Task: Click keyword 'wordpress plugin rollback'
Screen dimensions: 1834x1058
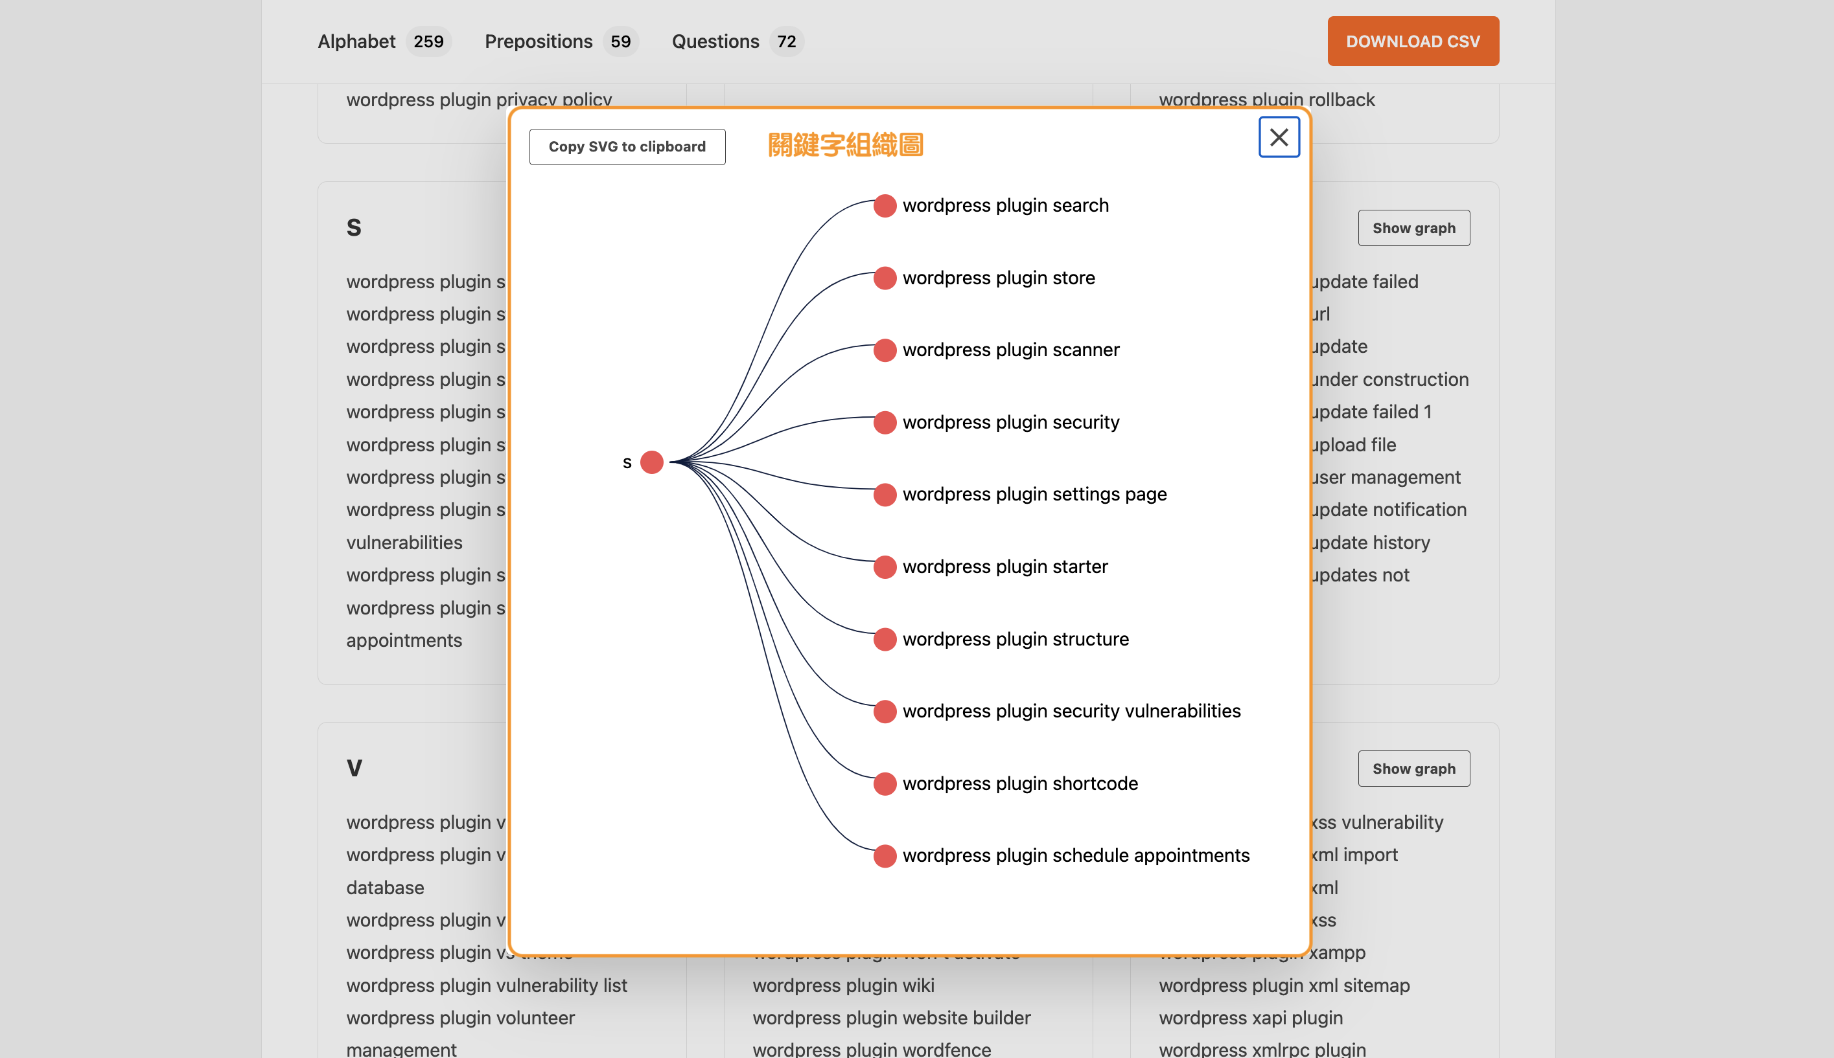Action: [x=1267, y=100]
